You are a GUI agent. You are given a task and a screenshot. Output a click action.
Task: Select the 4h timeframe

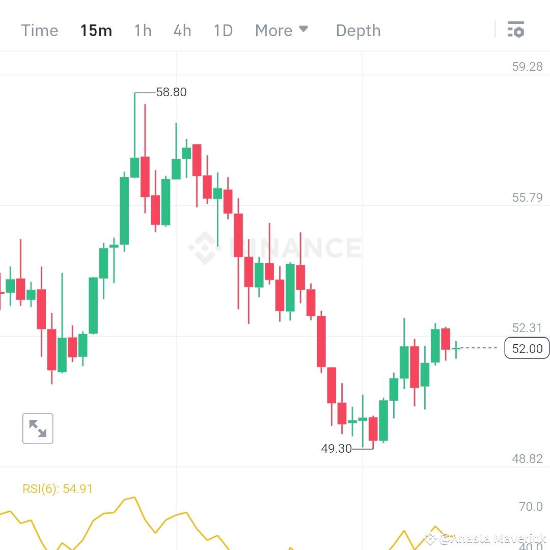(182, 31)
